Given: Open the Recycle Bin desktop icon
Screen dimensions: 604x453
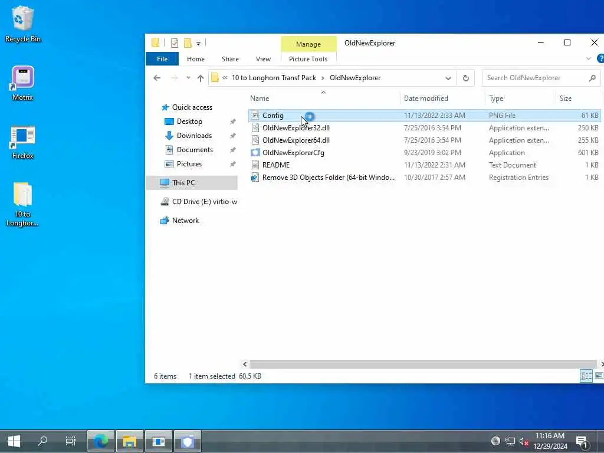Looking at the screenshot, I should [x=22, y=24].
